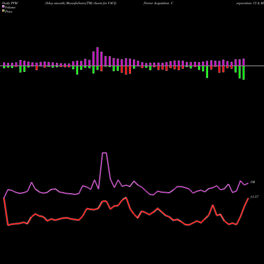Image resolution: width=264 pixels, height=264 pixels.
Task: Click the peak of the magenta volume line
Action: tap(105, 153)
